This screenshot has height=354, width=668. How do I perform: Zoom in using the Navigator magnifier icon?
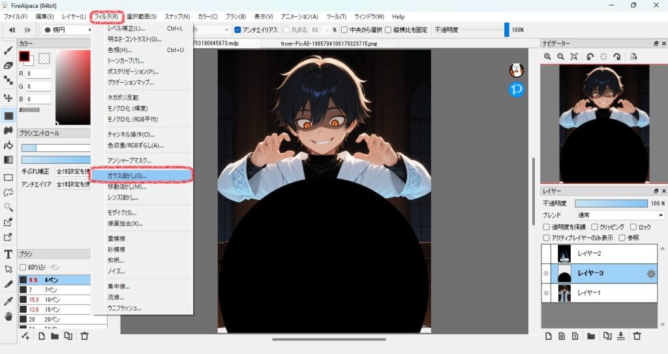[548, 57]
